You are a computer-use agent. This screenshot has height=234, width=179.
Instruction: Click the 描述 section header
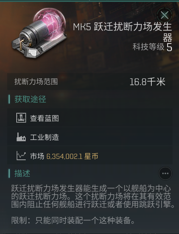[x=22, y=173]
